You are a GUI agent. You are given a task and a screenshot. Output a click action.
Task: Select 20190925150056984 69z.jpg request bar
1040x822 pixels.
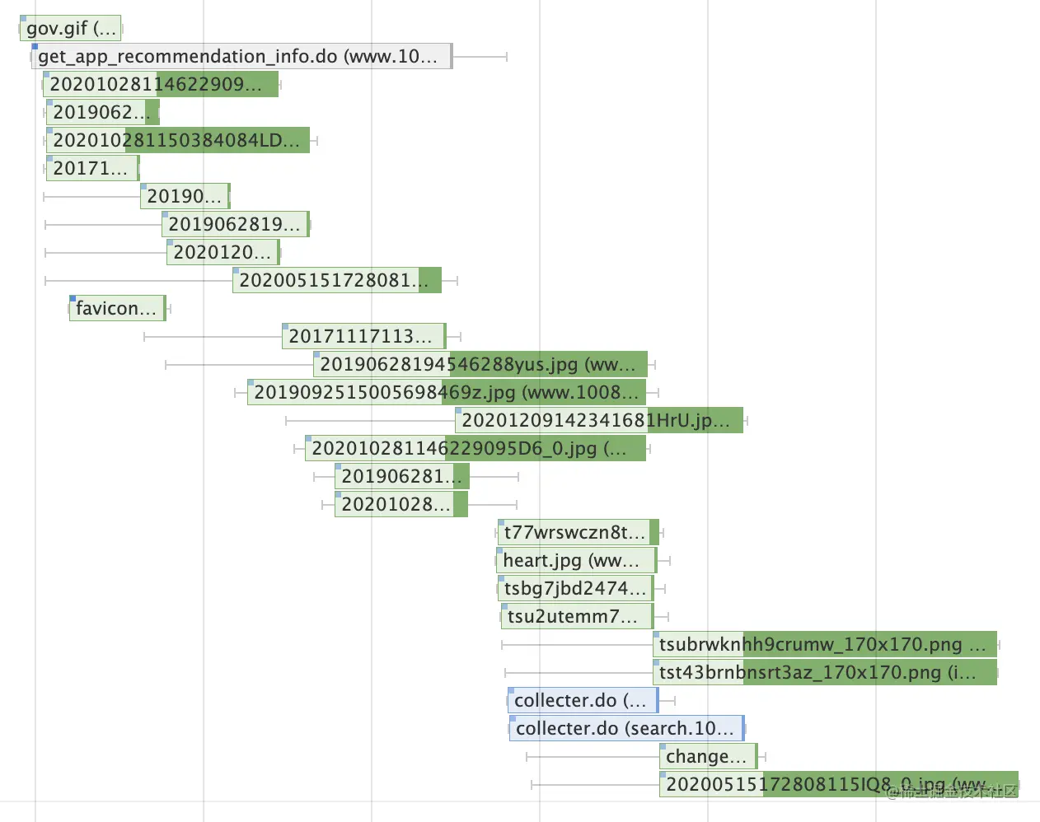point(447,392)
